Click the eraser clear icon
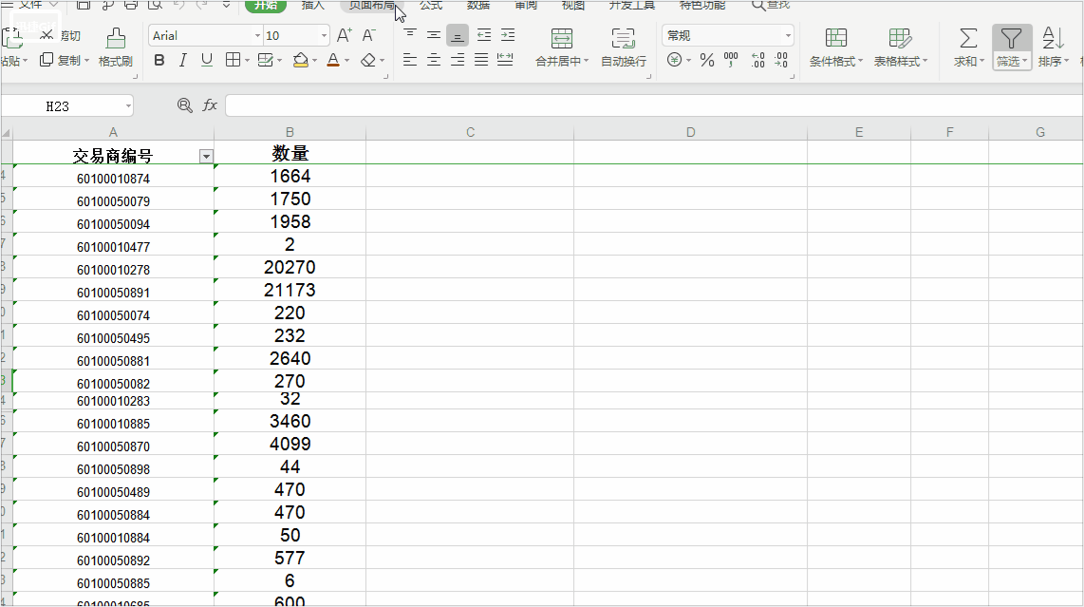1084x607 pixels. point(368,60)
